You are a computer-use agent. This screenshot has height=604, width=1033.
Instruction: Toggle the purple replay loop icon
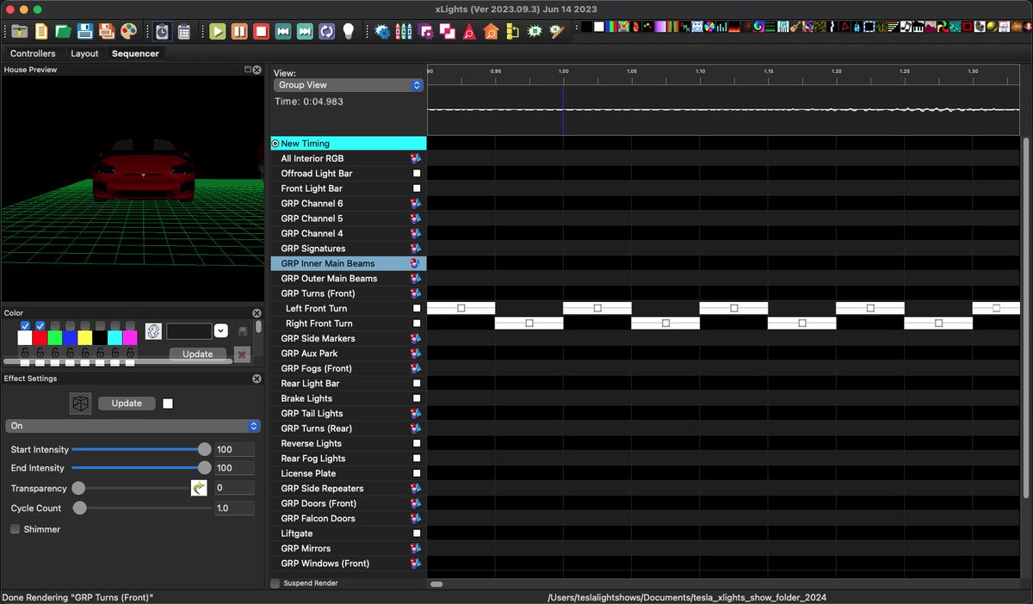(326, 31)
